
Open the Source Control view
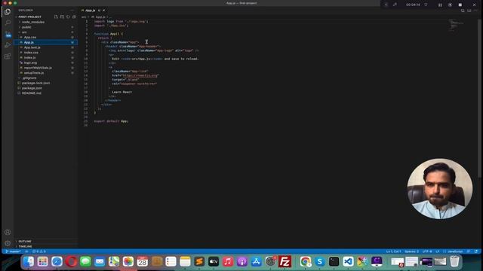(x=8, y=34)
